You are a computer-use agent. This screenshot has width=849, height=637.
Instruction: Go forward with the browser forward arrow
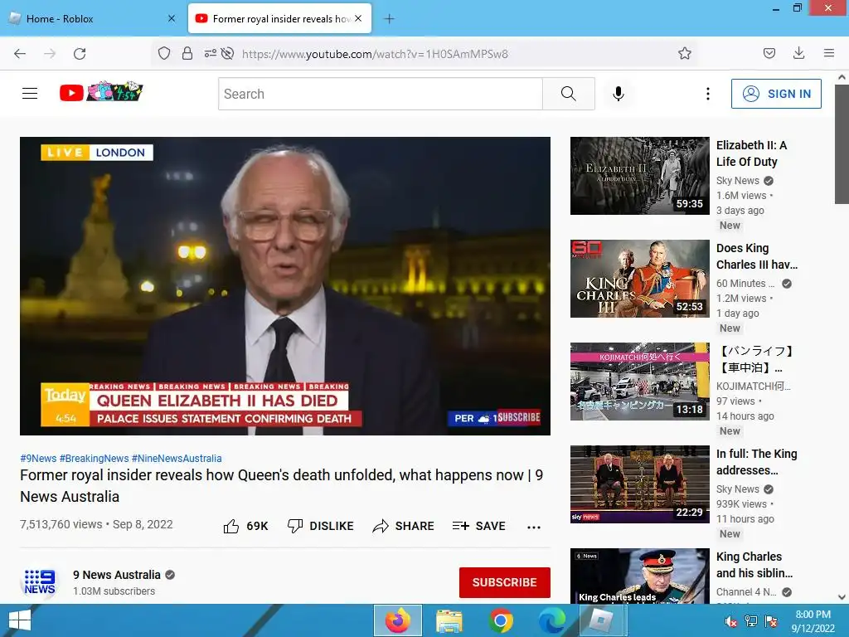[x=50, y=54]
